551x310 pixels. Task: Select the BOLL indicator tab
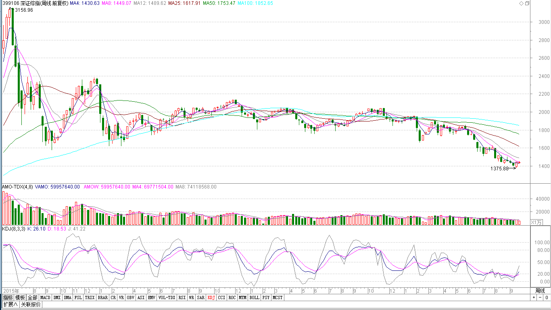254,297
